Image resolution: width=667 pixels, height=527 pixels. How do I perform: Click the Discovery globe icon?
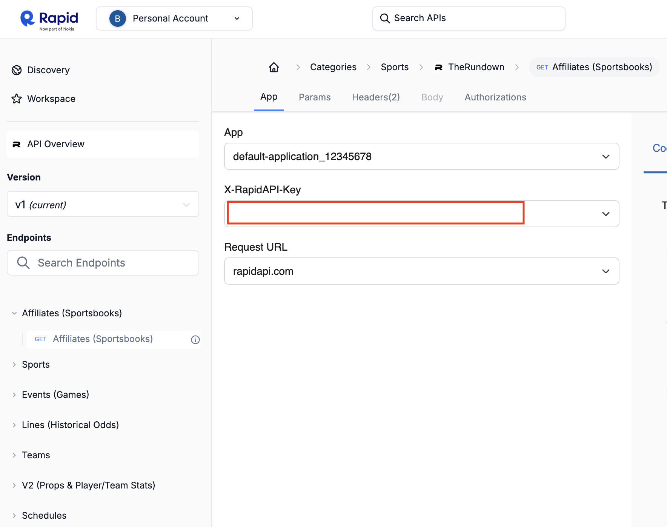coord(17,70)
